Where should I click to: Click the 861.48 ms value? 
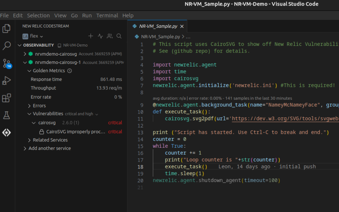pyautogui.click(x=111, y=79)
